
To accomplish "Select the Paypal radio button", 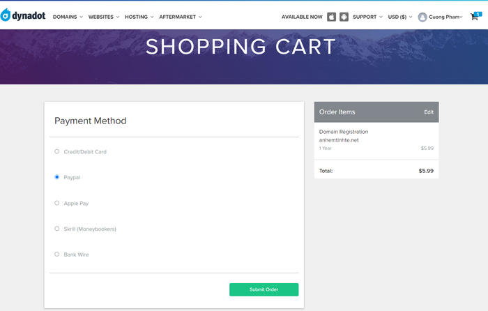I will pyautogui.click(x=57, y=177).
